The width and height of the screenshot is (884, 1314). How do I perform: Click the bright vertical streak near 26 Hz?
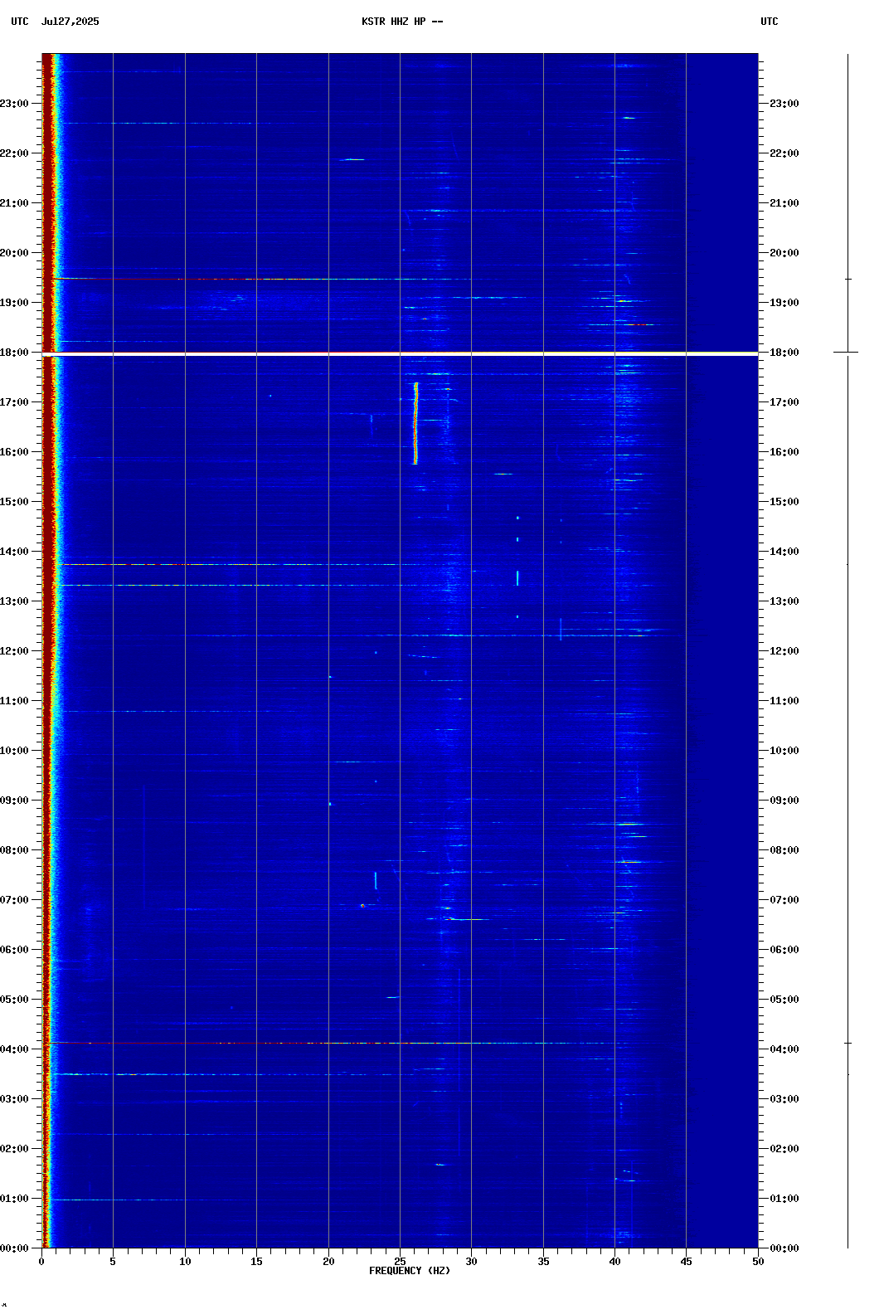click(415, 423)
